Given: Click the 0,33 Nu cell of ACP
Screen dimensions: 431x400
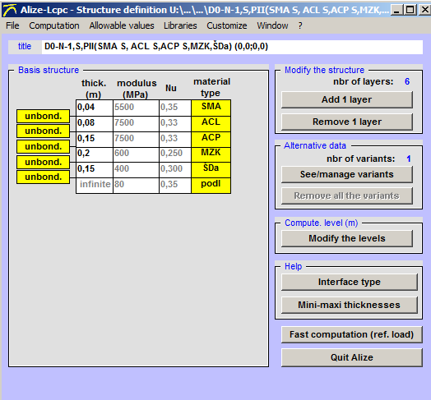Looking at the screenshot, I should tap(175, 139).
